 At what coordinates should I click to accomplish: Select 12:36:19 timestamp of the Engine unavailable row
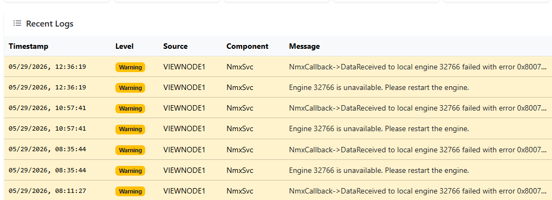[47, 87]
